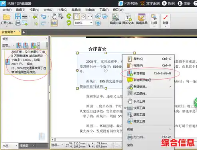Choose 新增书签 from context menu

tap(149, 73)
